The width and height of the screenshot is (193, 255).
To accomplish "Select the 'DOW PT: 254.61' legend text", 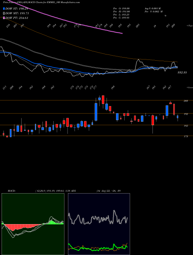I will click(x=17, y=18).
